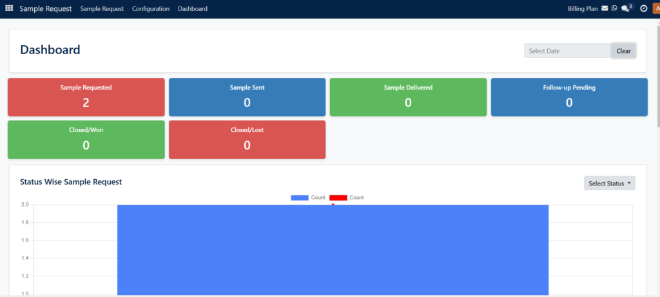This screenshot has width=660, height=297.
Task: Click the Select Date field
Action: 567,51
